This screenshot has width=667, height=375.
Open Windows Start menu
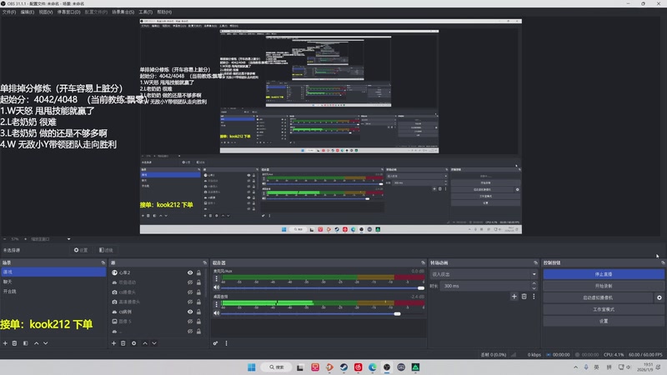coord(252,367)
